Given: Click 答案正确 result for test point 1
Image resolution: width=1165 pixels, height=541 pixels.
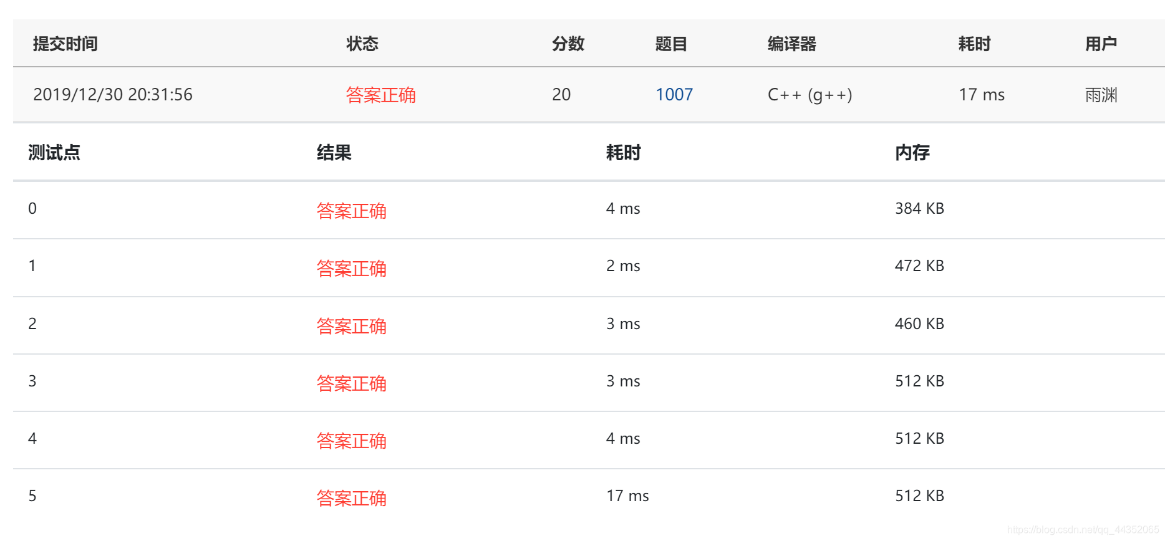Looking at the screenshot, I should pyautogui.click(x=352, y=268).
